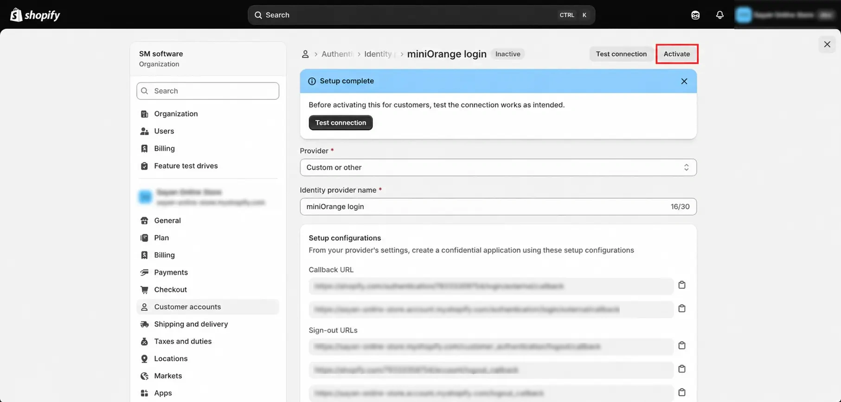Click the info icon in Setup complete banner

(x=312, y=81)
